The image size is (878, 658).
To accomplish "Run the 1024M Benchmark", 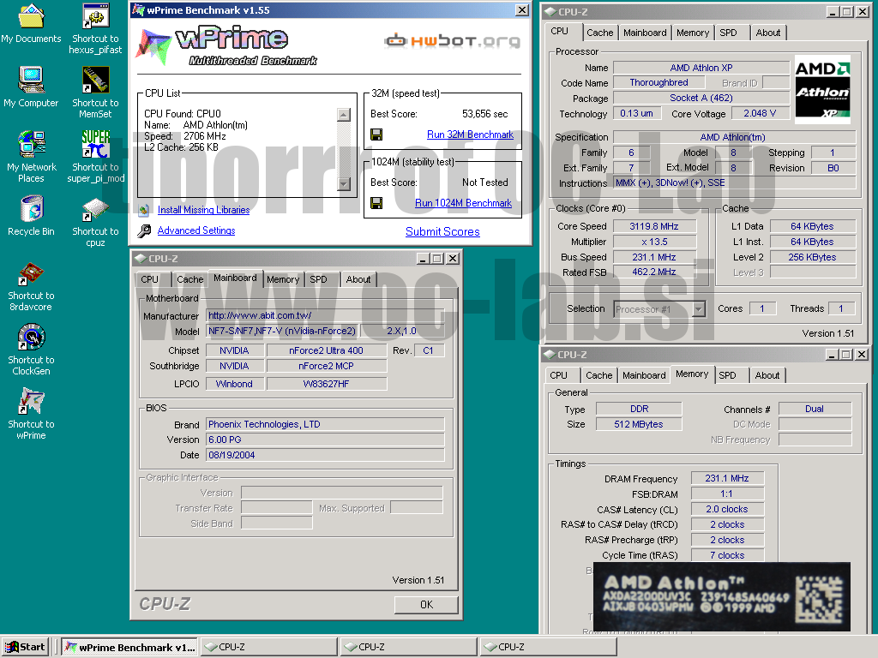I will pos(463,202).
